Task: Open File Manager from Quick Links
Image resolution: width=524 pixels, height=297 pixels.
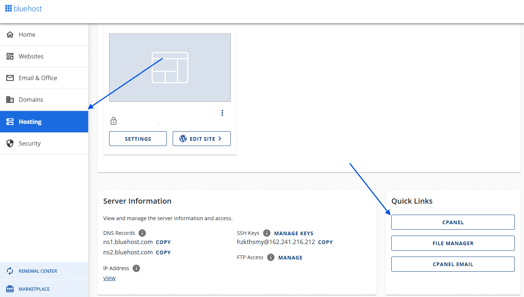Action: (453, 243)
